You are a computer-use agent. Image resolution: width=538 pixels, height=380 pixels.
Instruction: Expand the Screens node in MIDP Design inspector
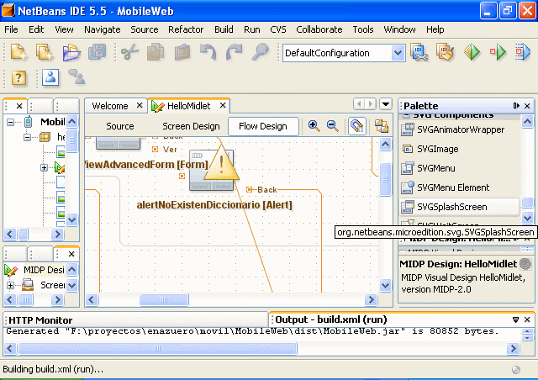pos(10,285)
